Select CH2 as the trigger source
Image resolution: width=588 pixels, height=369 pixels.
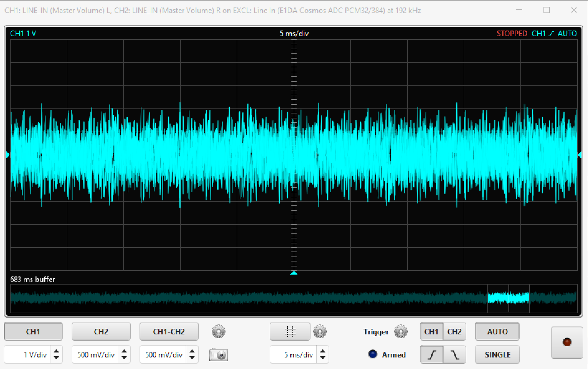[x=454, y=332]
